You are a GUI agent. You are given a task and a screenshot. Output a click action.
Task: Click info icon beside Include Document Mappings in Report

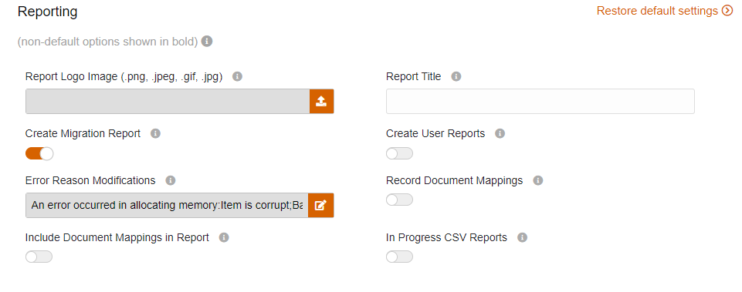pos(225,237)
